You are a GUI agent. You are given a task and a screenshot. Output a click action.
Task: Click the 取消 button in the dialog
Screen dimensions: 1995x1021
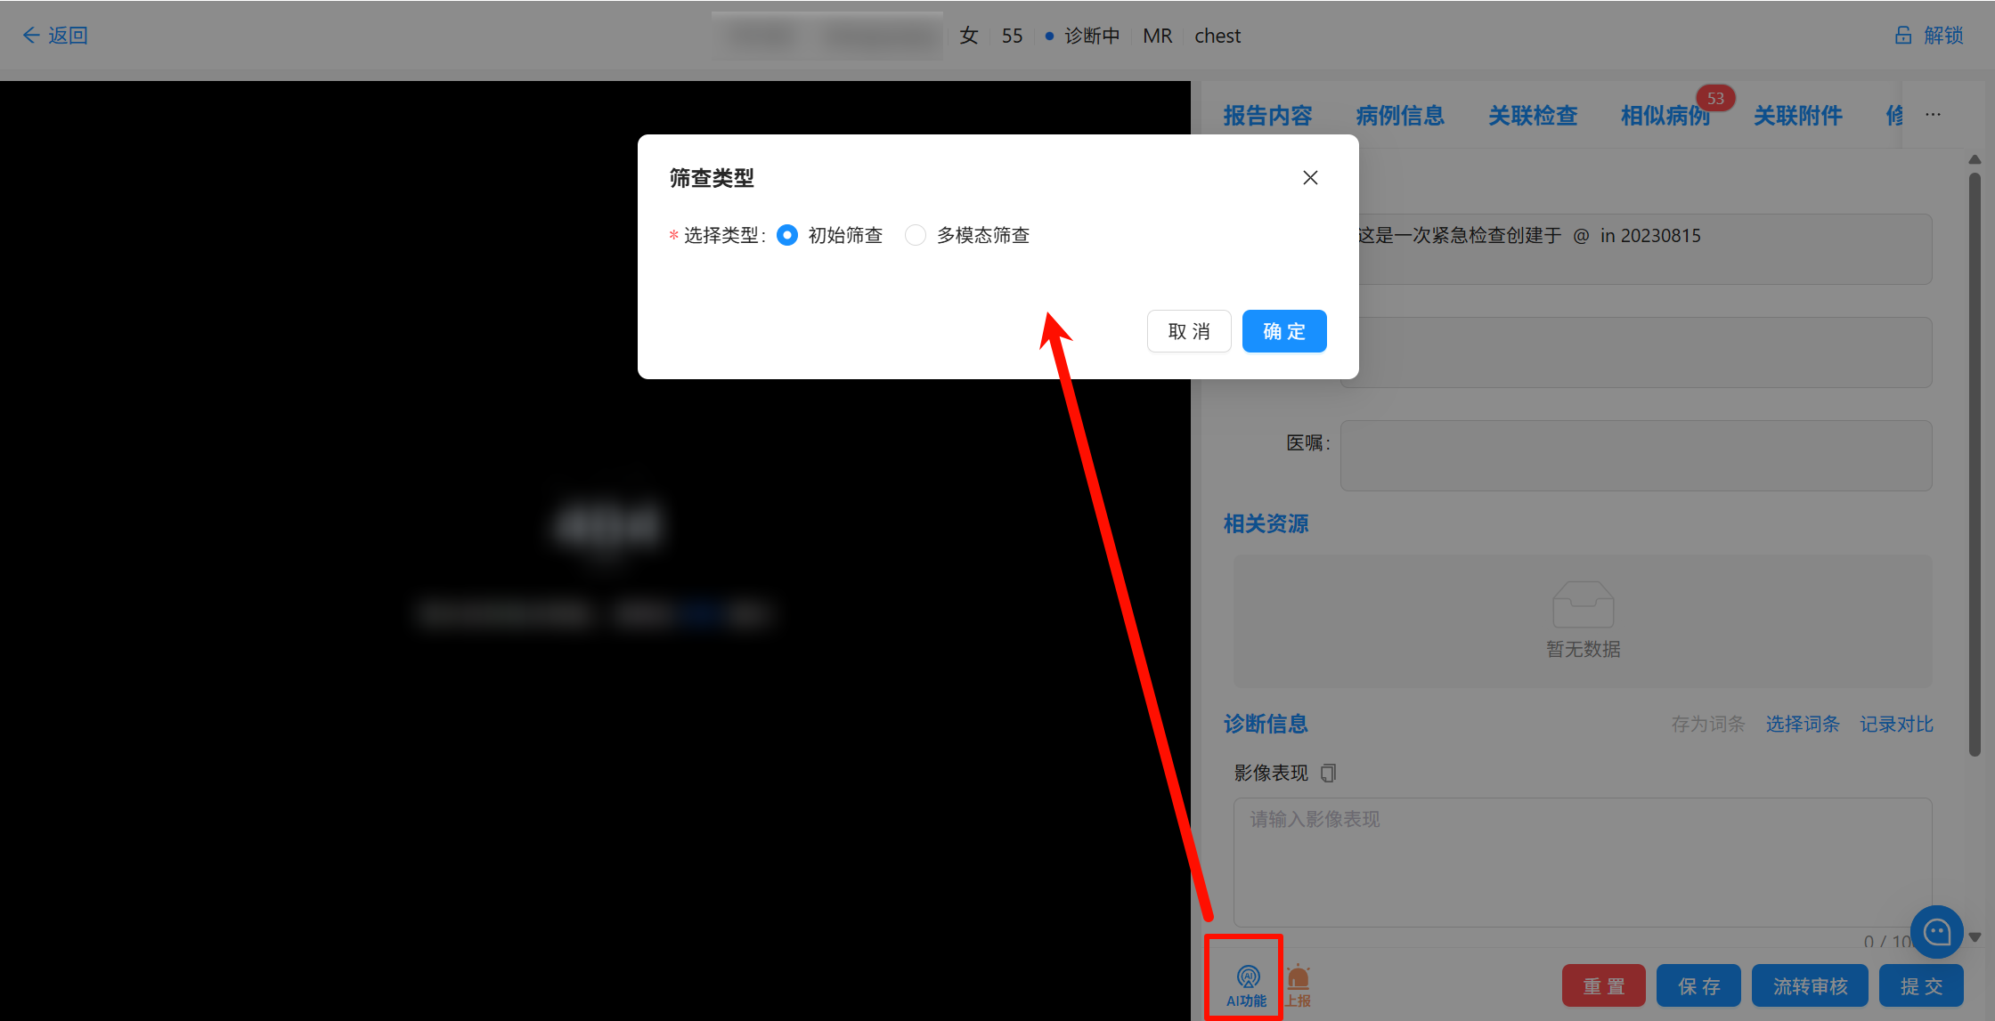pyautogui.click(x=1189, y=330)
